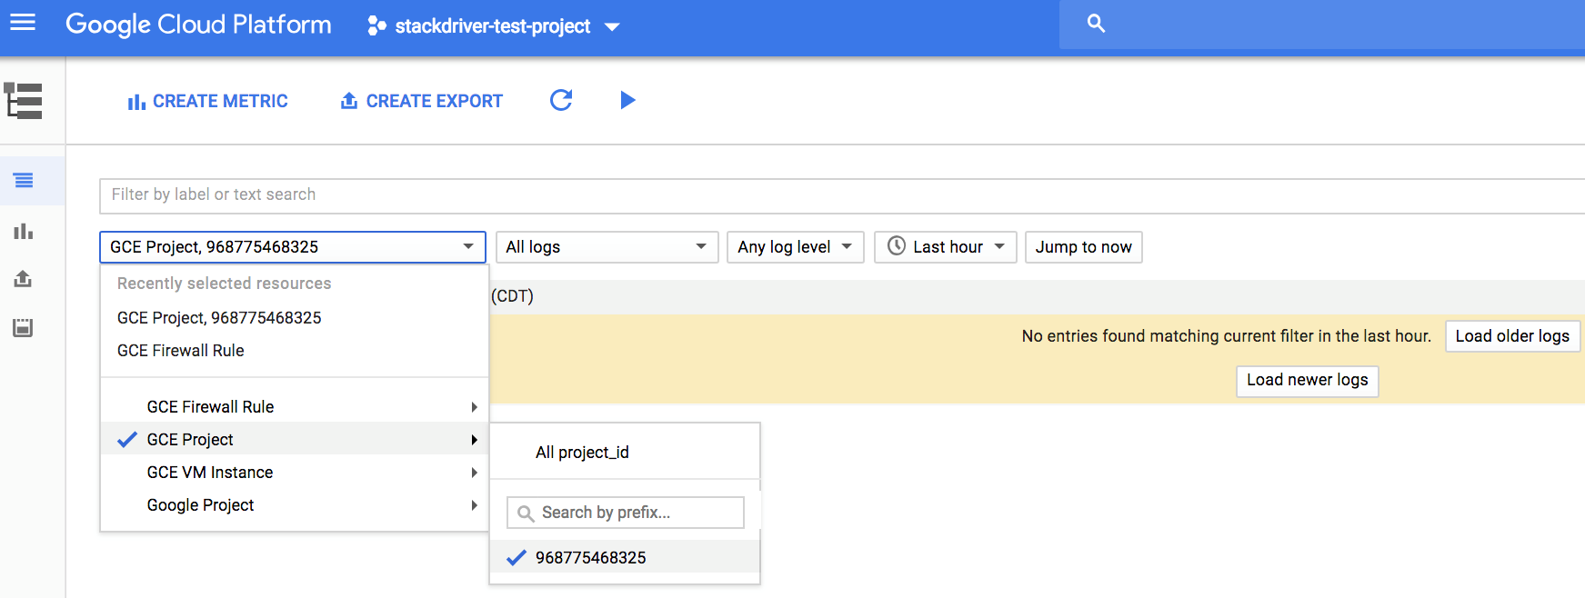Click the CREATE EXPORT button

(x=422, y=101)
